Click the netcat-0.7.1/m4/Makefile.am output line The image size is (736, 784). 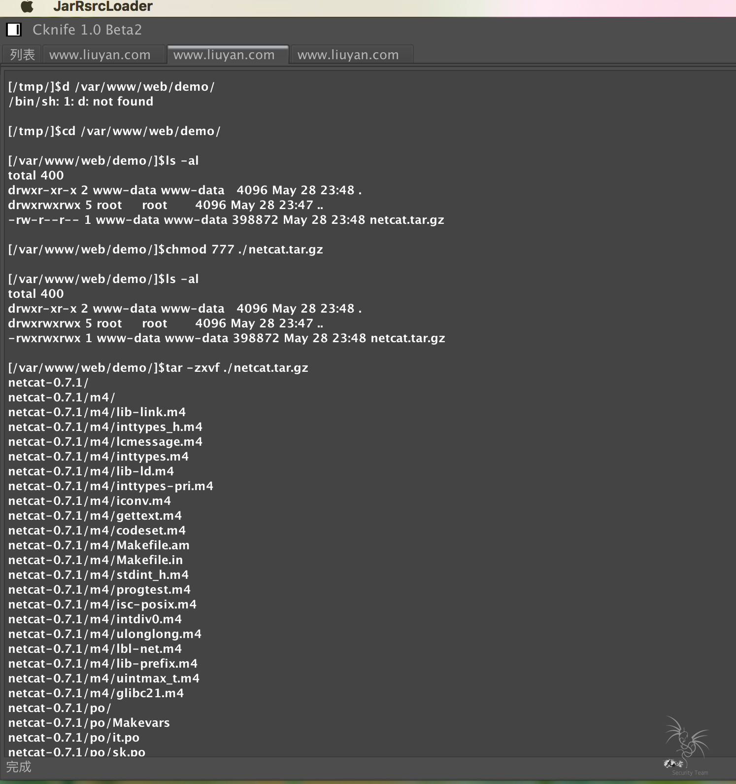(x=99, y=545)
